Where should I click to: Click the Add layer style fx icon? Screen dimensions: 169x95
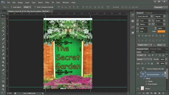pyautogui.click(x=144, y=93)
